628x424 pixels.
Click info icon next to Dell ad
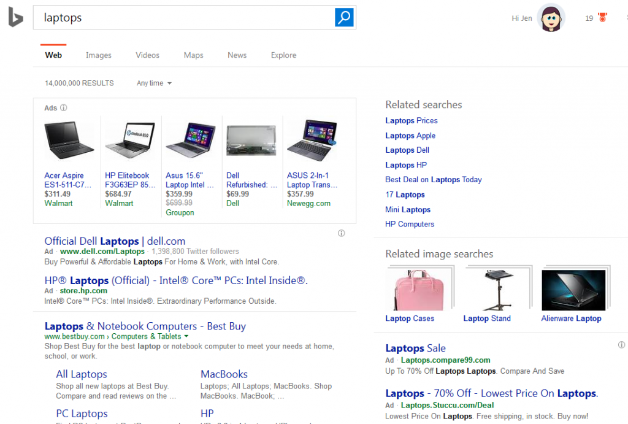tap(342, 233)
